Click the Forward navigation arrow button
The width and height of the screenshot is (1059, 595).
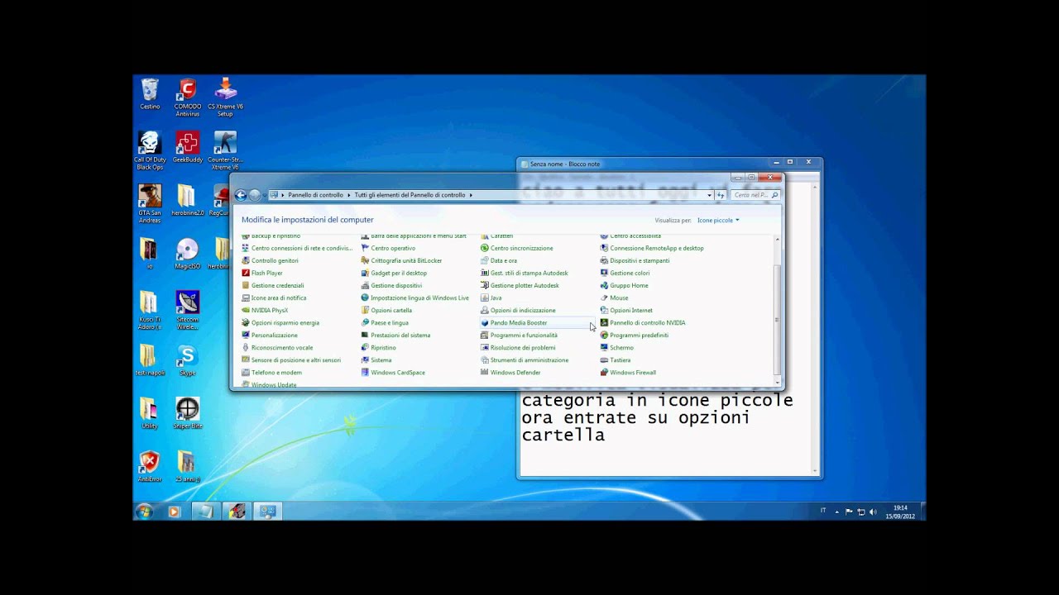[255, 195]
